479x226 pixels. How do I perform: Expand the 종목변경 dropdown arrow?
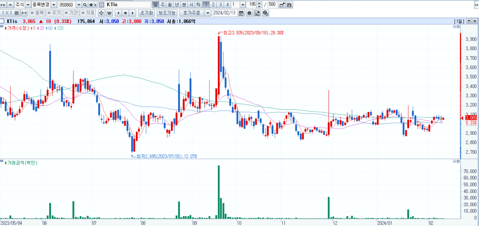pos(54,5)
